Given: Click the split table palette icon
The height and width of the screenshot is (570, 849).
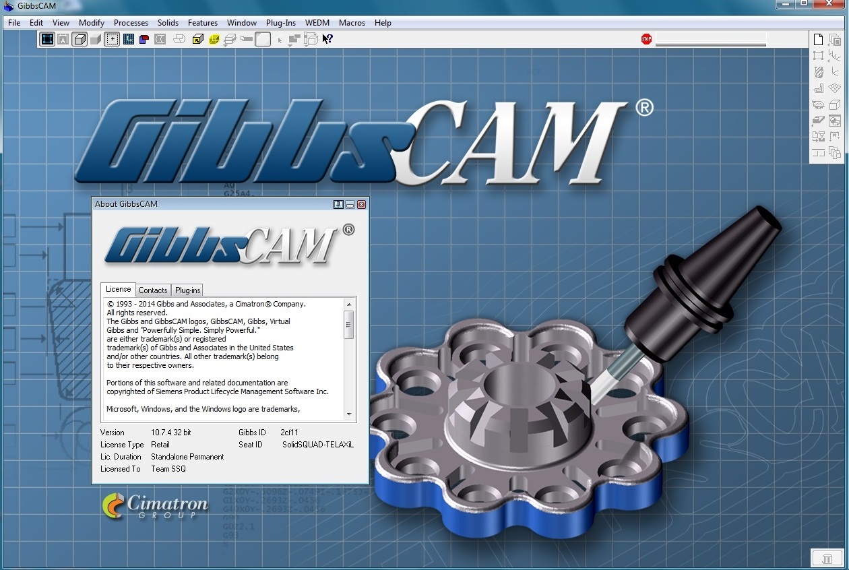Looking at the screenshot, I should [818, 153].
